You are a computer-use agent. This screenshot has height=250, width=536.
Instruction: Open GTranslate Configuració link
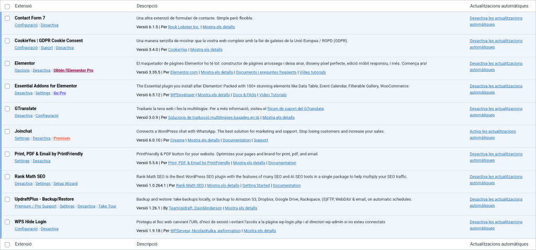[47, 115]
